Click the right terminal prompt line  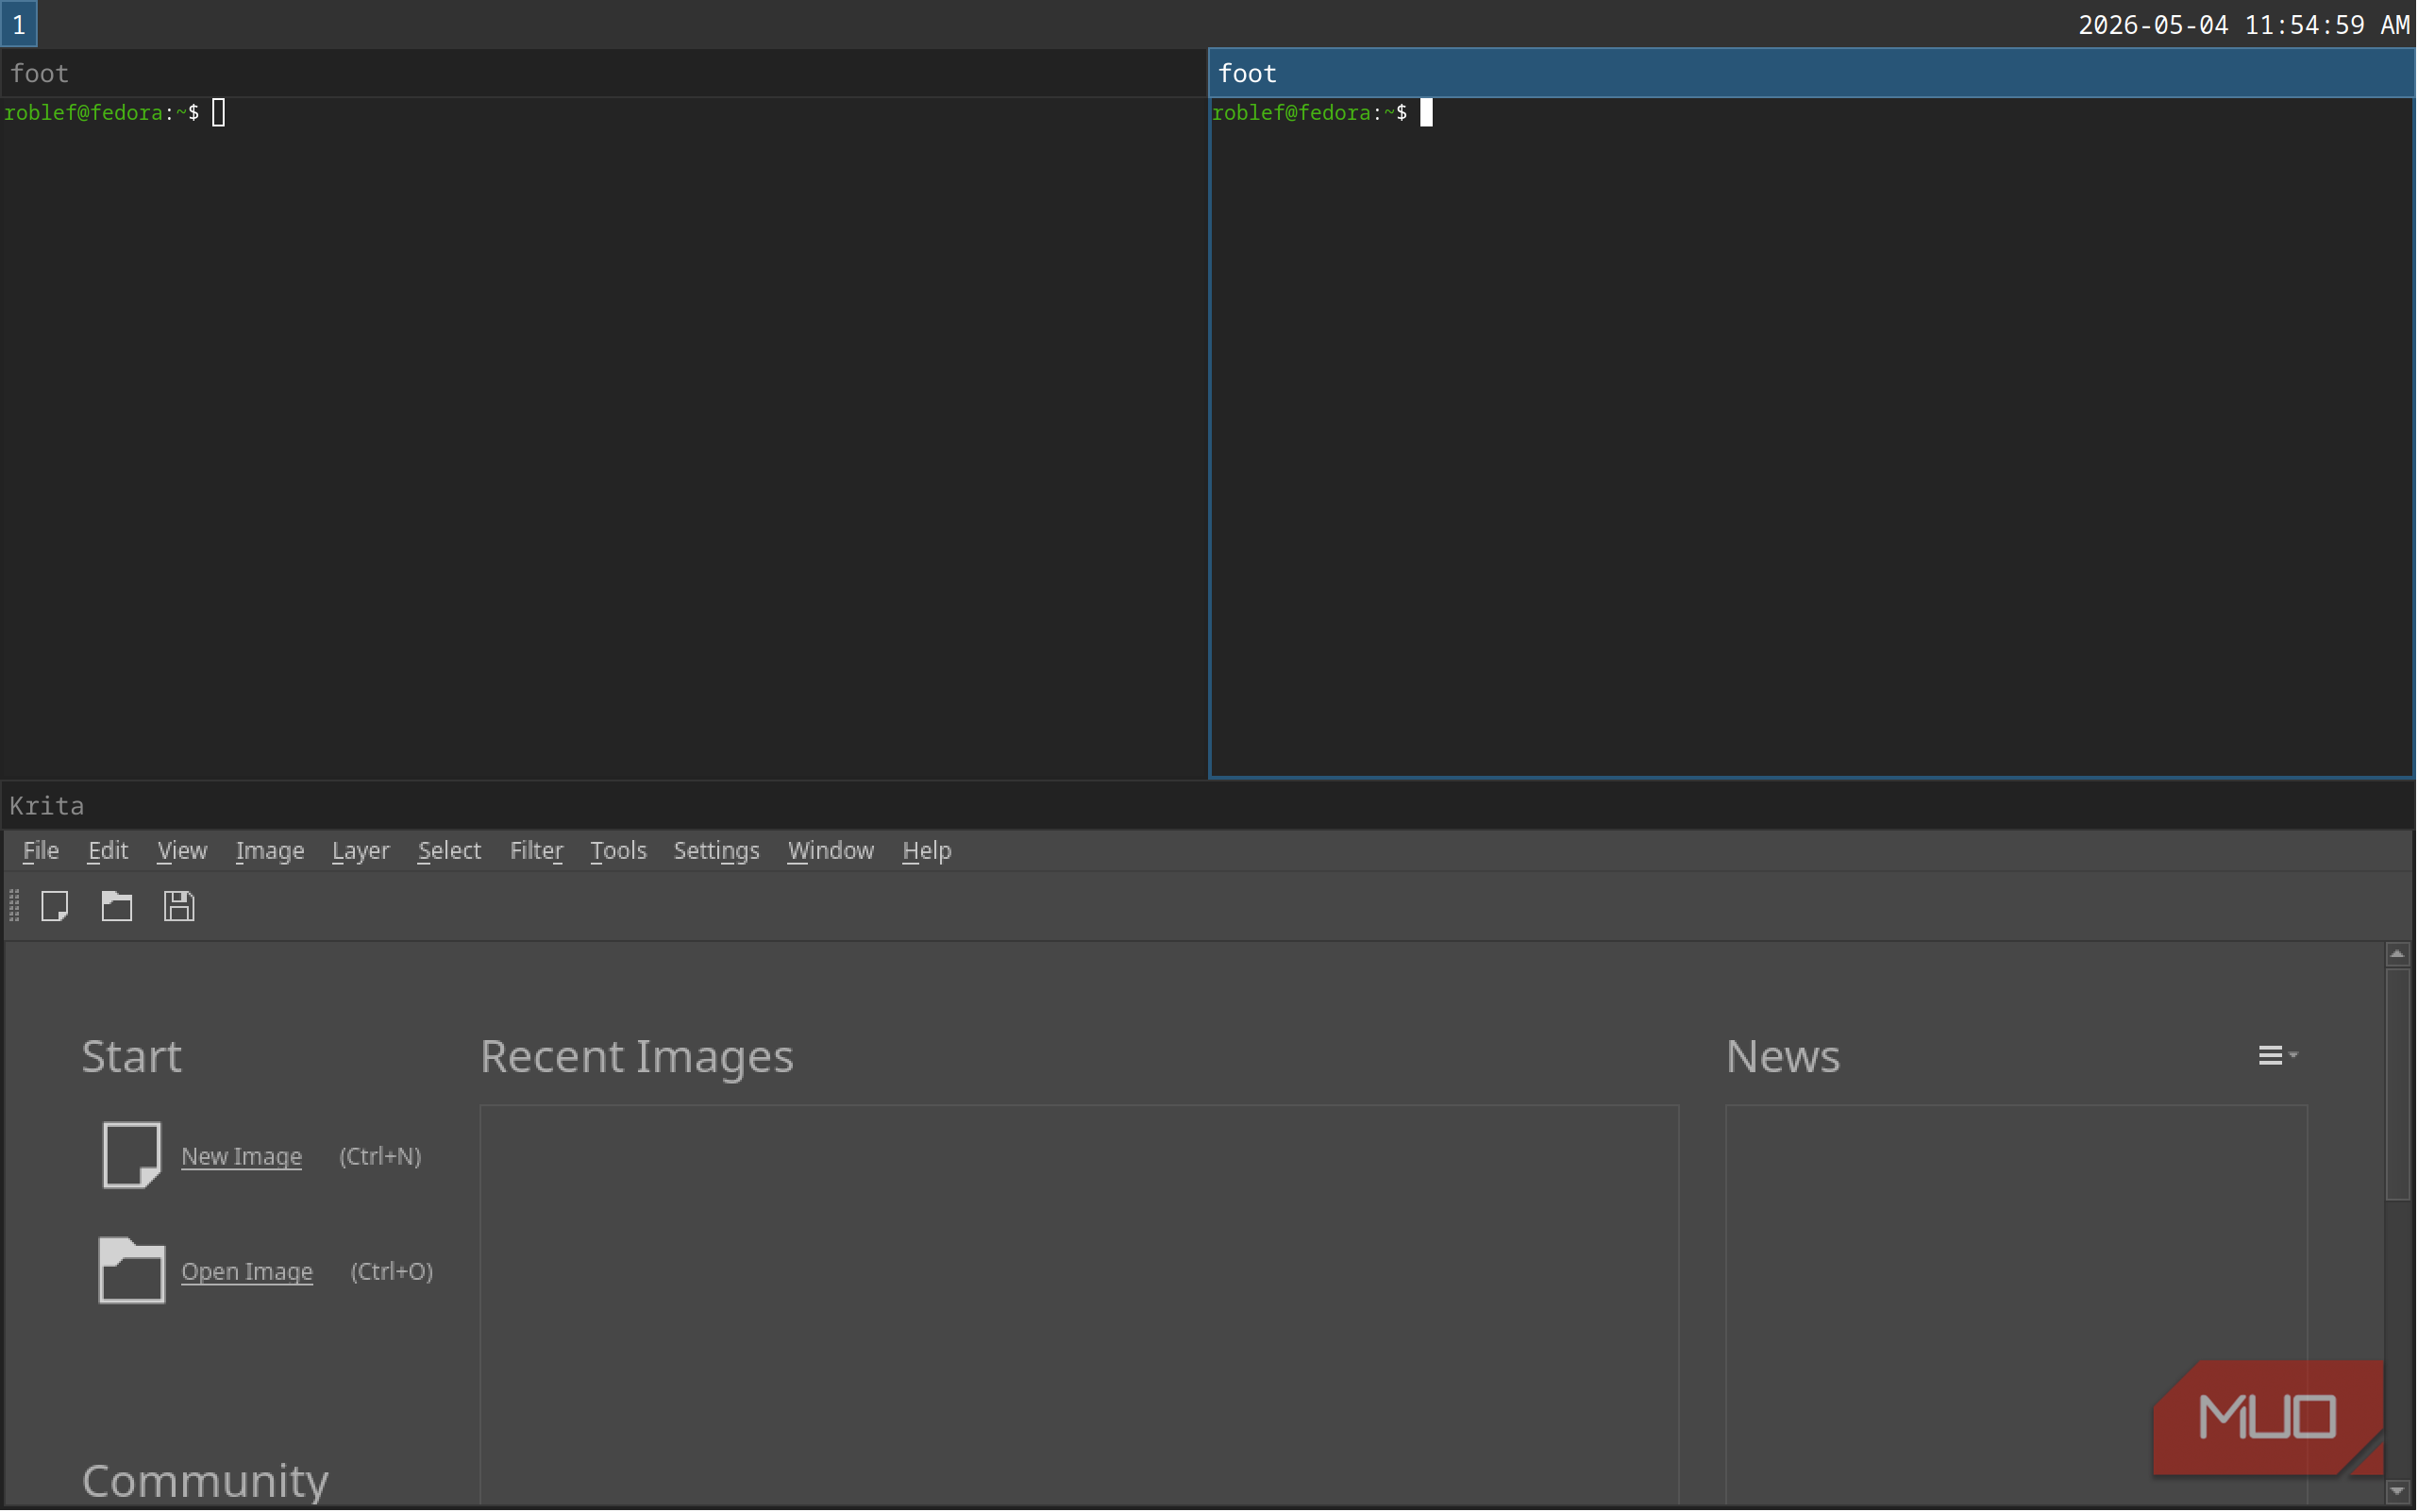(1322, 113)
